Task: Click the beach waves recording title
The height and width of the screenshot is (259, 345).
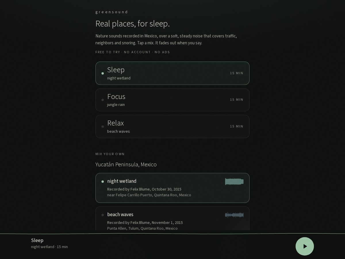Action: coord(120,214)
